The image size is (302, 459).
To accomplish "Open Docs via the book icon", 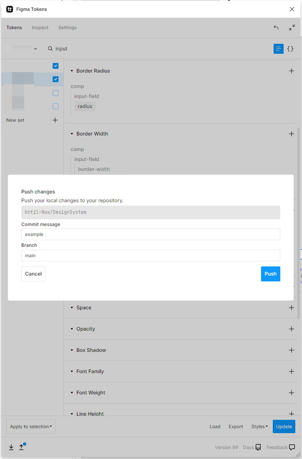I will (258, 447).
